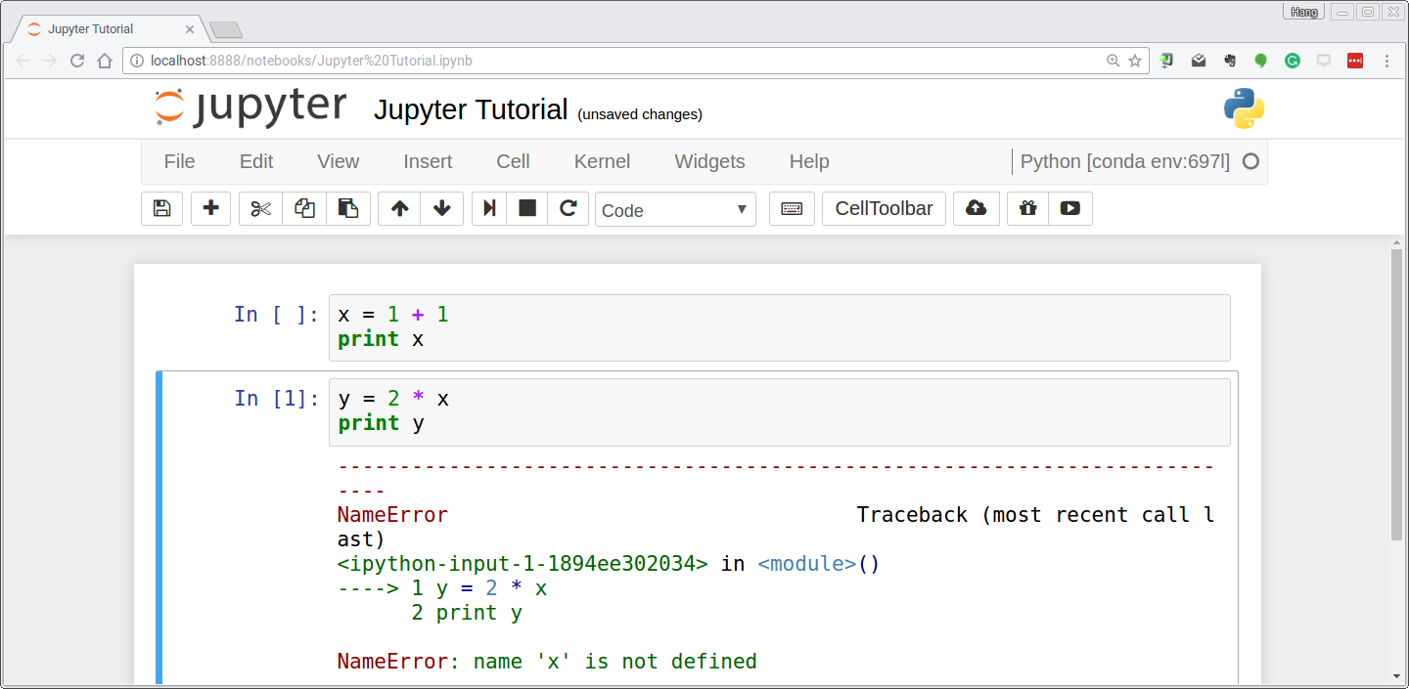Open the command palette keyboard icon
This screenshot has height=689, width=1409.
[x=793, y=208]
